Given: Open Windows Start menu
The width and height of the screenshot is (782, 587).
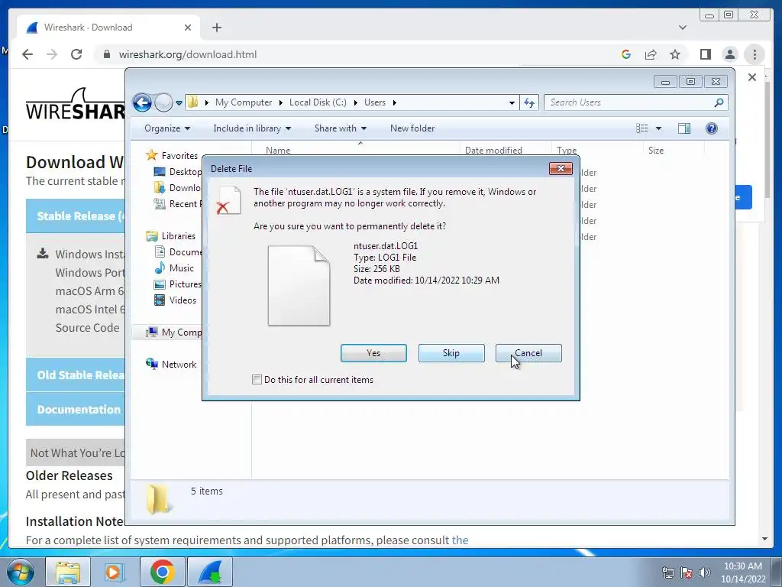Looking at the screenshot, I should (20, 572).
